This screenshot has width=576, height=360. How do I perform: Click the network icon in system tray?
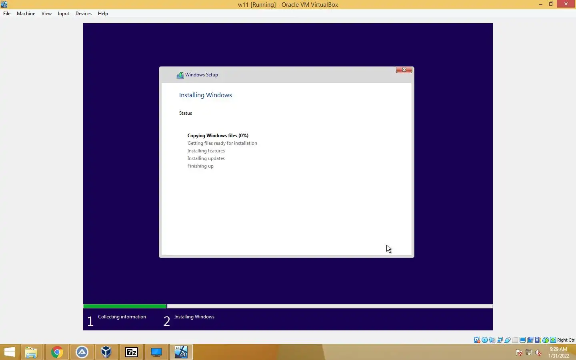coord(528,352)
